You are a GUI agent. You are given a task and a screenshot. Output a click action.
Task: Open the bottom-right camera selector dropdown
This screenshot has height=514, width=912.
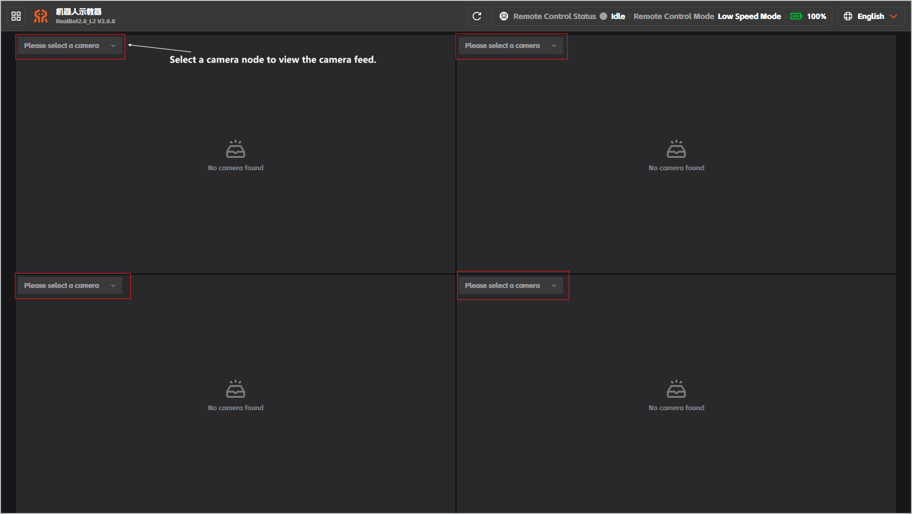[511, 285]
